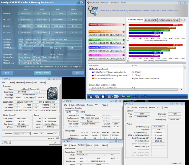Click the gray checkmark OK icon in Sandra
189x165 pixels.
tap(140, 96)
